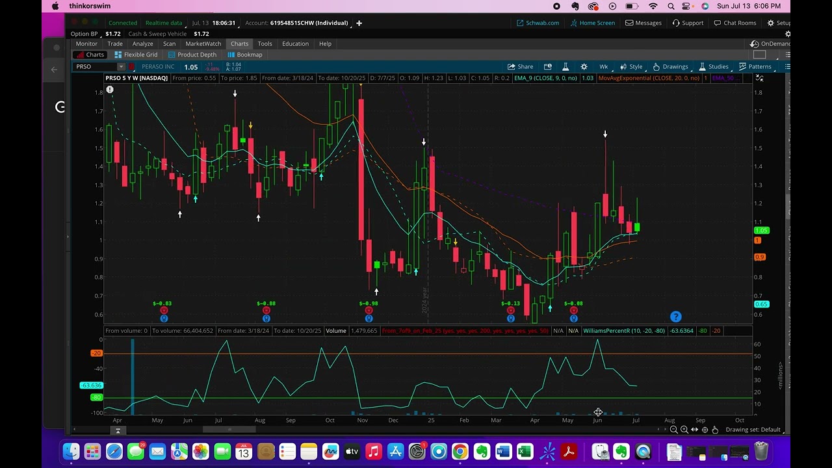The width and height of the screenshot is (832, 468).
Task: Open the Drawing set: Default selector
Action: pos(753,430)
